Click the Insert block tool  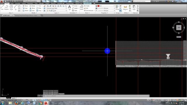point(82,7)
